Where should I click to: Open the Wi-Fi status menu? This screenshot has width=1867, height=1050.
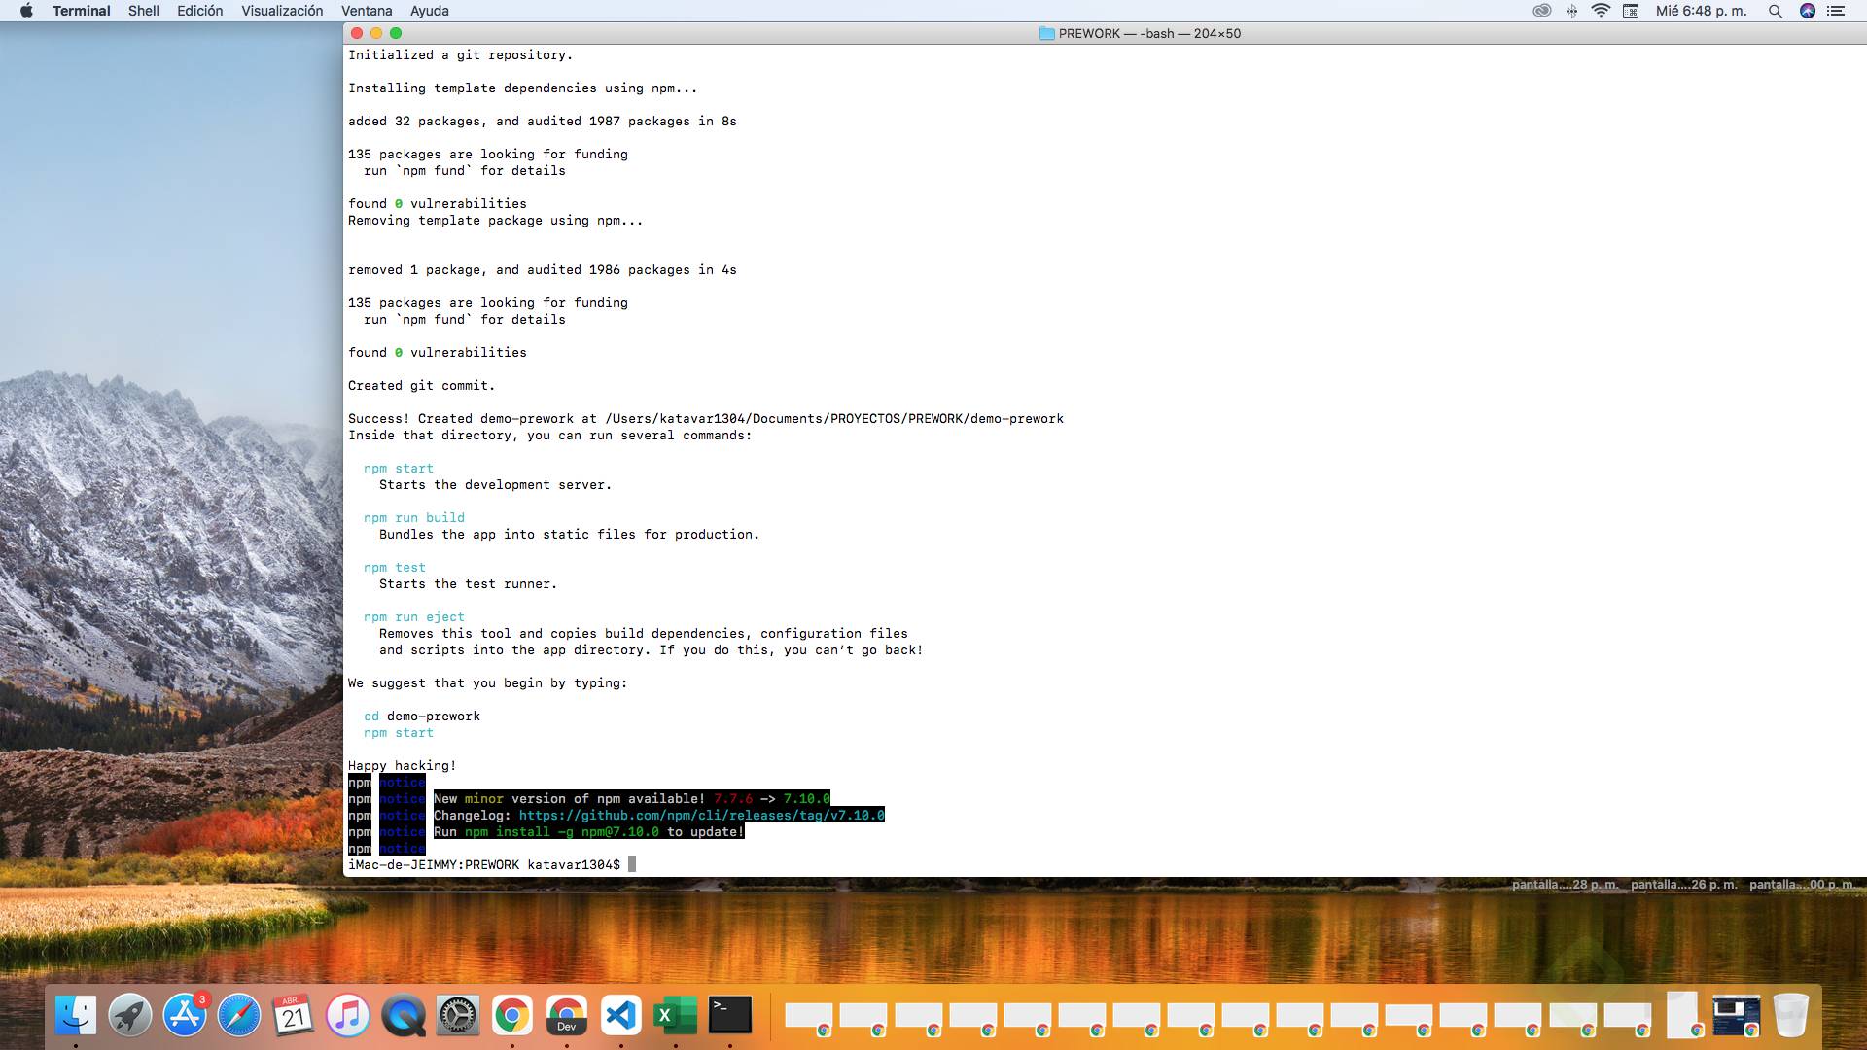click(x=1601, y=11)
